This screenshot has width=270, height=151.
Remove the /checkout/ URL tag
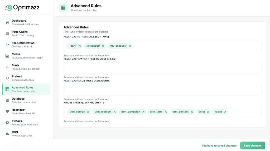103,46
